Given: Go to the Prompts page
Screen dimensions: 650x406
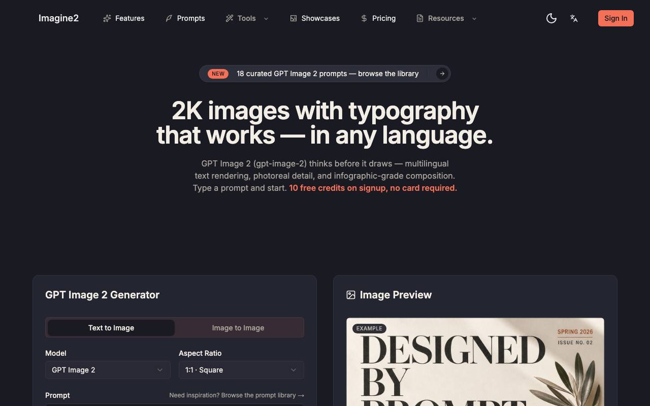Looking at the screenshot, I should tap(185, 18).
